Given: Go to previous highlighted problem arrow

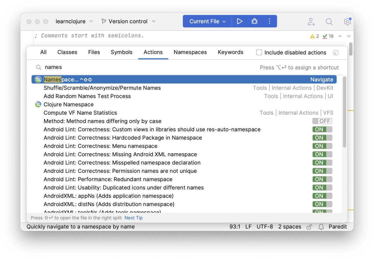Looking at the screenshot, I should click(x=340, y=36).
